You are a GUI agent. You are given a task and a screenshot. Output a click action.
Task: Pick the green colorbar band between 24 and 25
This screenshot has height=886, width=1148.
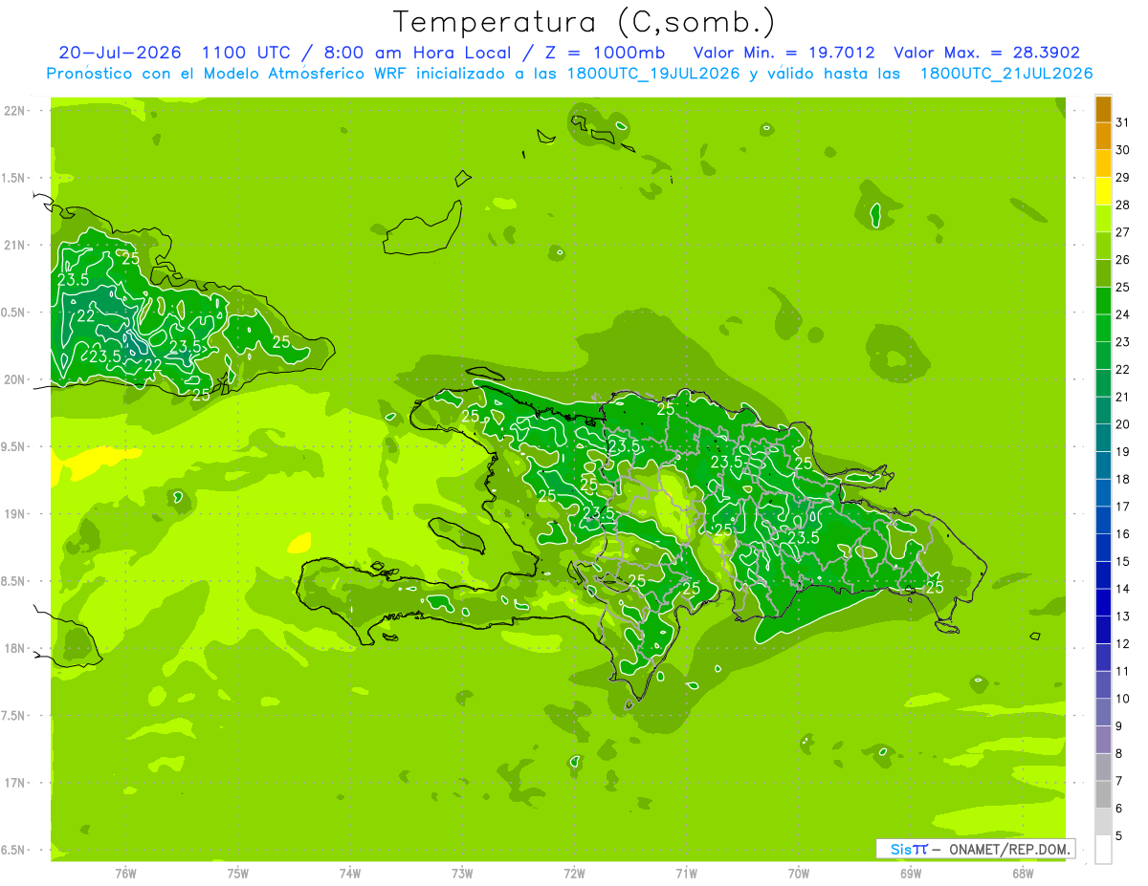(x=1103, y=301)
